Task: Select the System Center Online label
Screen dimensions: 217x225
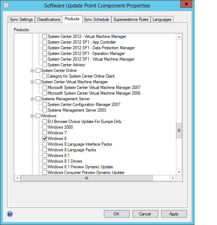Action: [x=59, y=71]
